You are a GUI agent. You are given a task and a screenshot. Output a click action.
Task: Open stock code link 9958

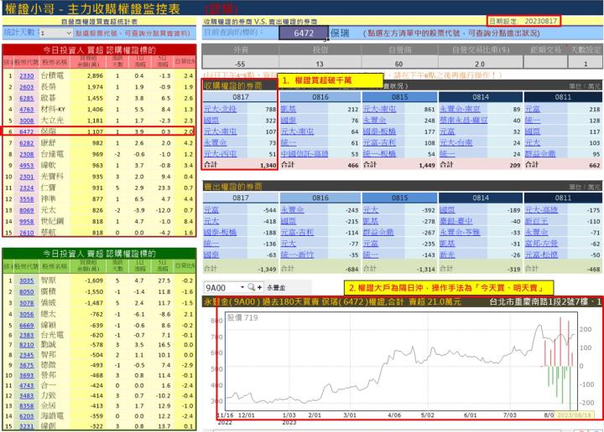pyautogui.click(x=27, y=221)
